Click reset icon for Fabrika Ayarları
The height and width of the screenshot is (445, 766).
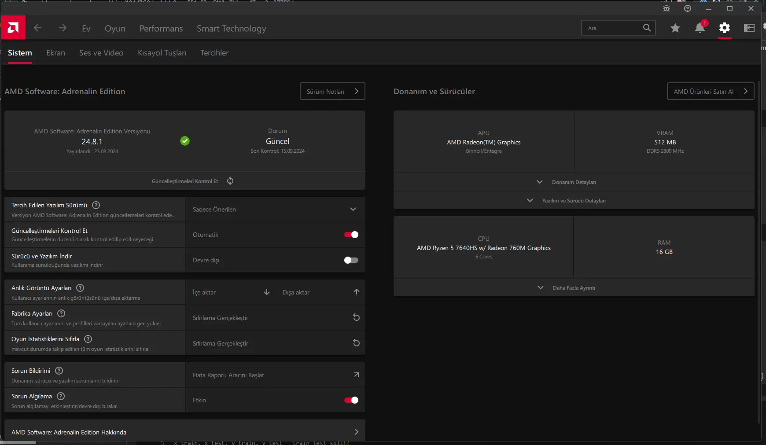357,317
